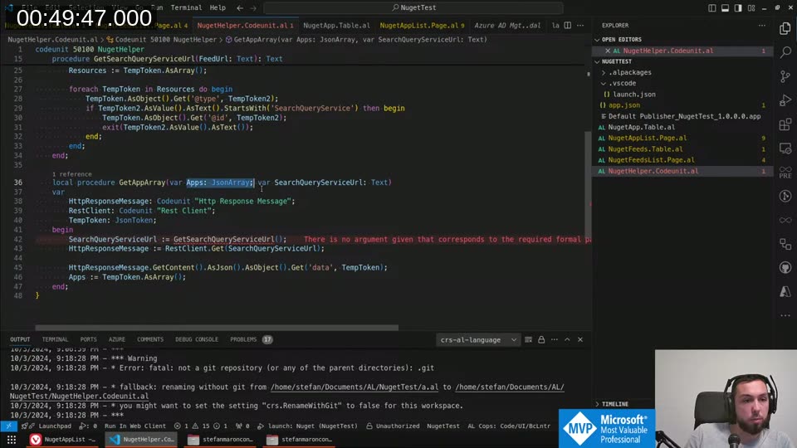This screenshot has width=797, height=448.
Task: Show additional activity bar views
Action: 785,315
